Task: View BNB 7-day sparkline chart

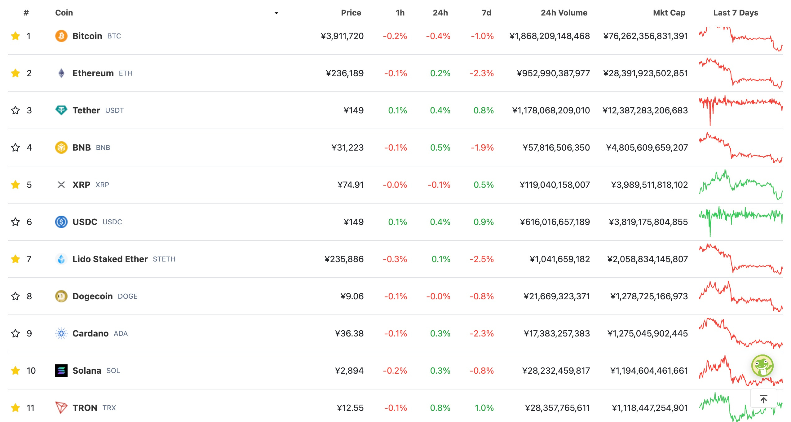Action: pos(741,147)
